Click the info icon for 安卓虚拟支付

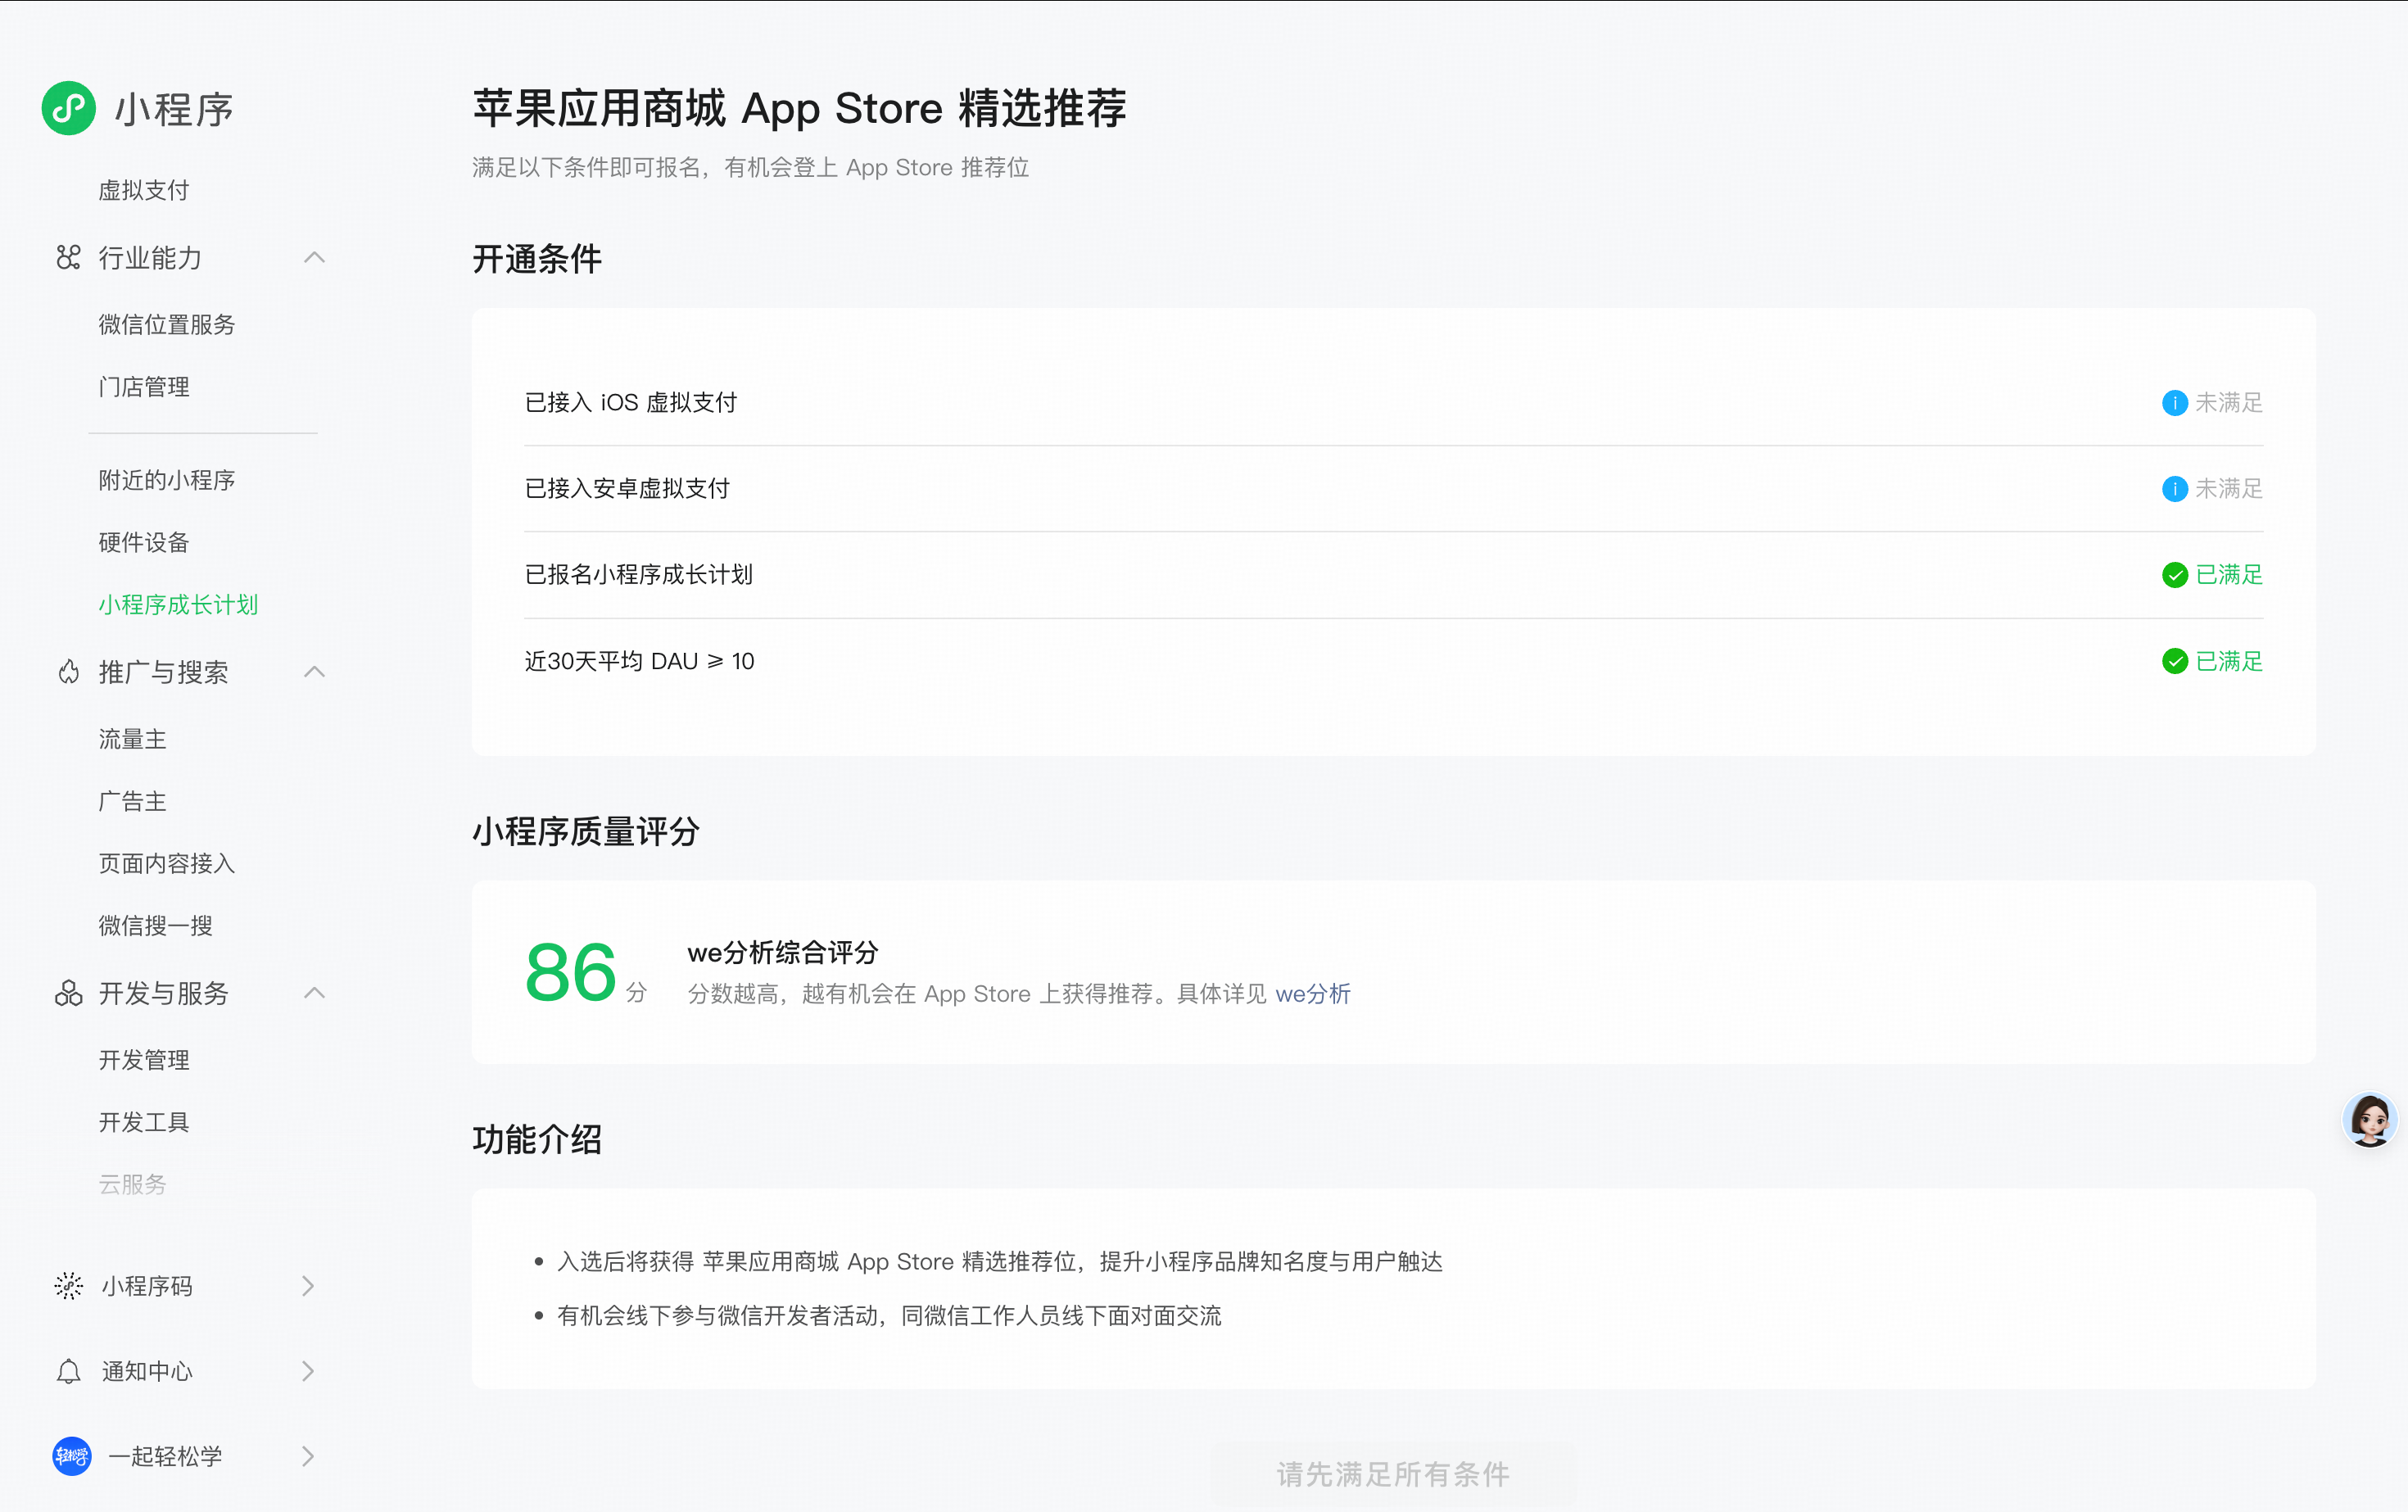pos(2174,488)
